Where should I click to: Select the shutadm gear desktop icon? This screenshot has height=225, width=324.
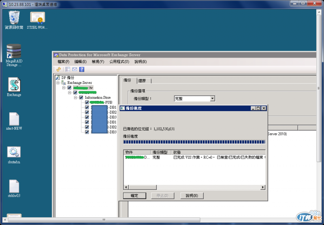click(14, 152)
